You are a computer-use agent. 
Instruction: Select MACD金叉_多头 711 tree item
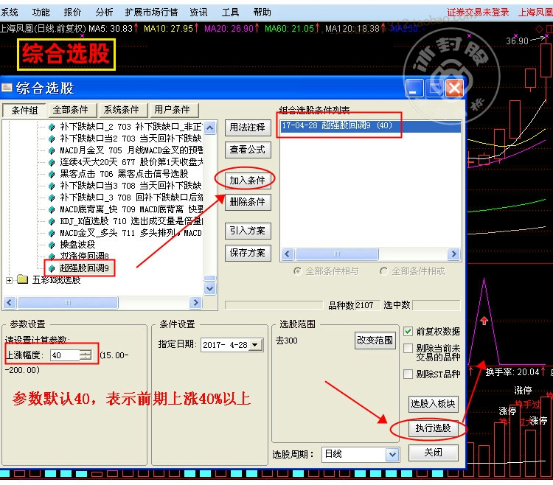[131, 233]
